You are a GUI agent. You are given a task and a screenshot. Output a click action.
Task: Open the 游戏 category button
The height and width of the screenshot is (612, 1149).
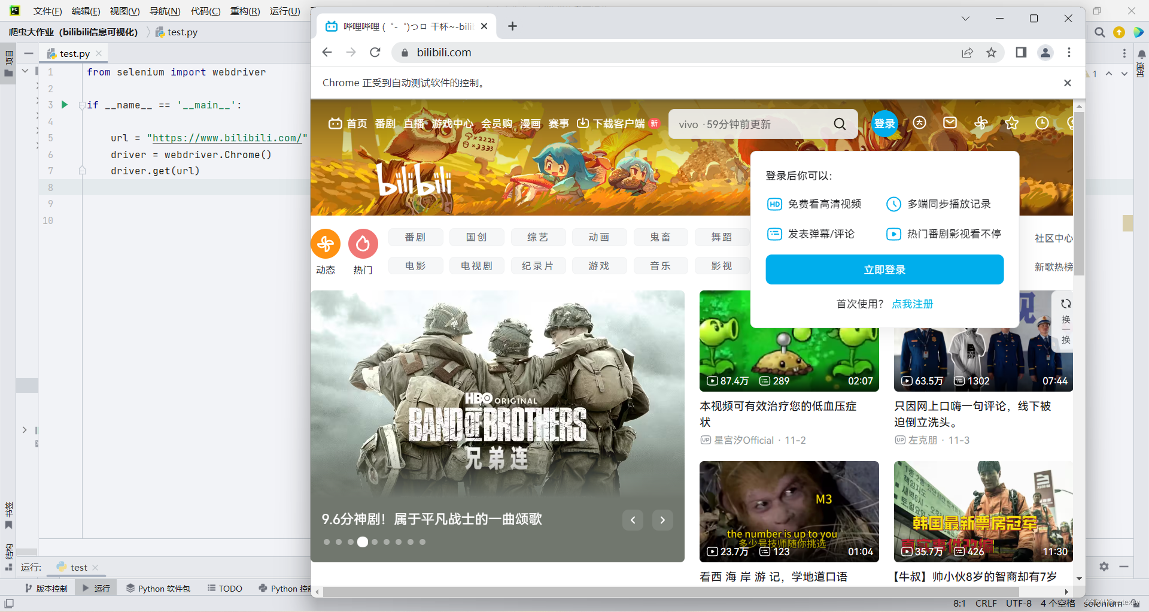pos(599,266)
